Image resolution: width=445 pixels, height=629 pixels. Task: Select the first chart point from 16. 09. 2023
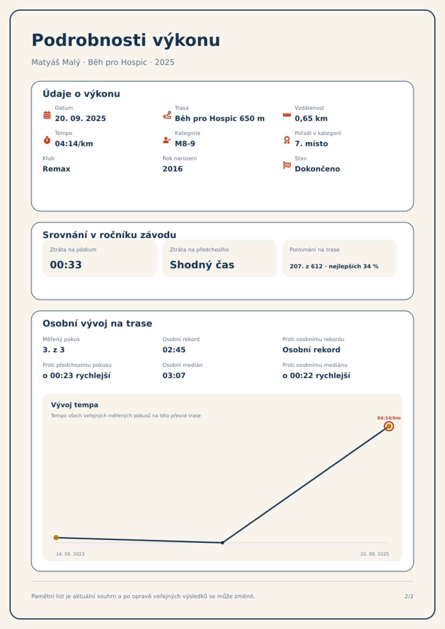pos(56,537)
